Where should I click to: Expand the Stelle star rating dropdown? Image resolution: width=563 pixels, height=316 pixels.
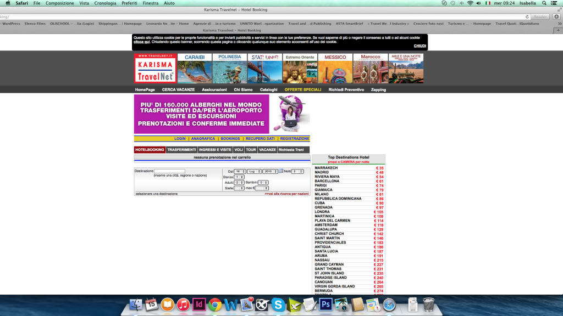(239, 188)
